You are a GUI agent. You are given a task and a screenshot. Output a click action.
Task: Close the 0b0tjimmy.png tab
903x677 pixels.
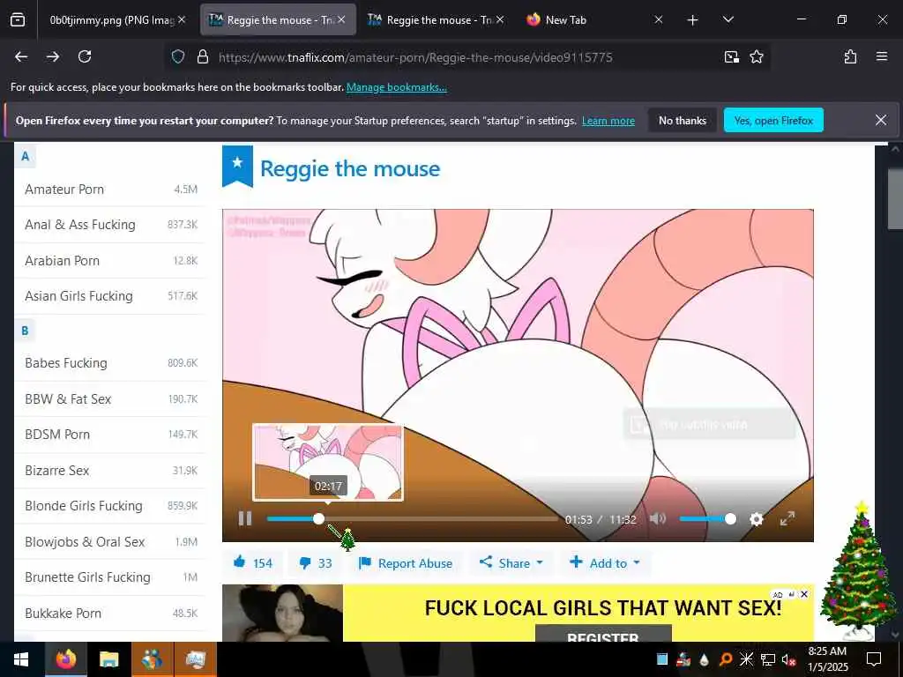click(x=182, y=19)
